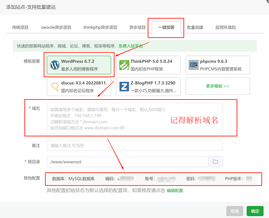This screenshot has width=269, height=218.
Task: Click the PHPCMS内容管理系统 description text
Action: pos(221,69)
